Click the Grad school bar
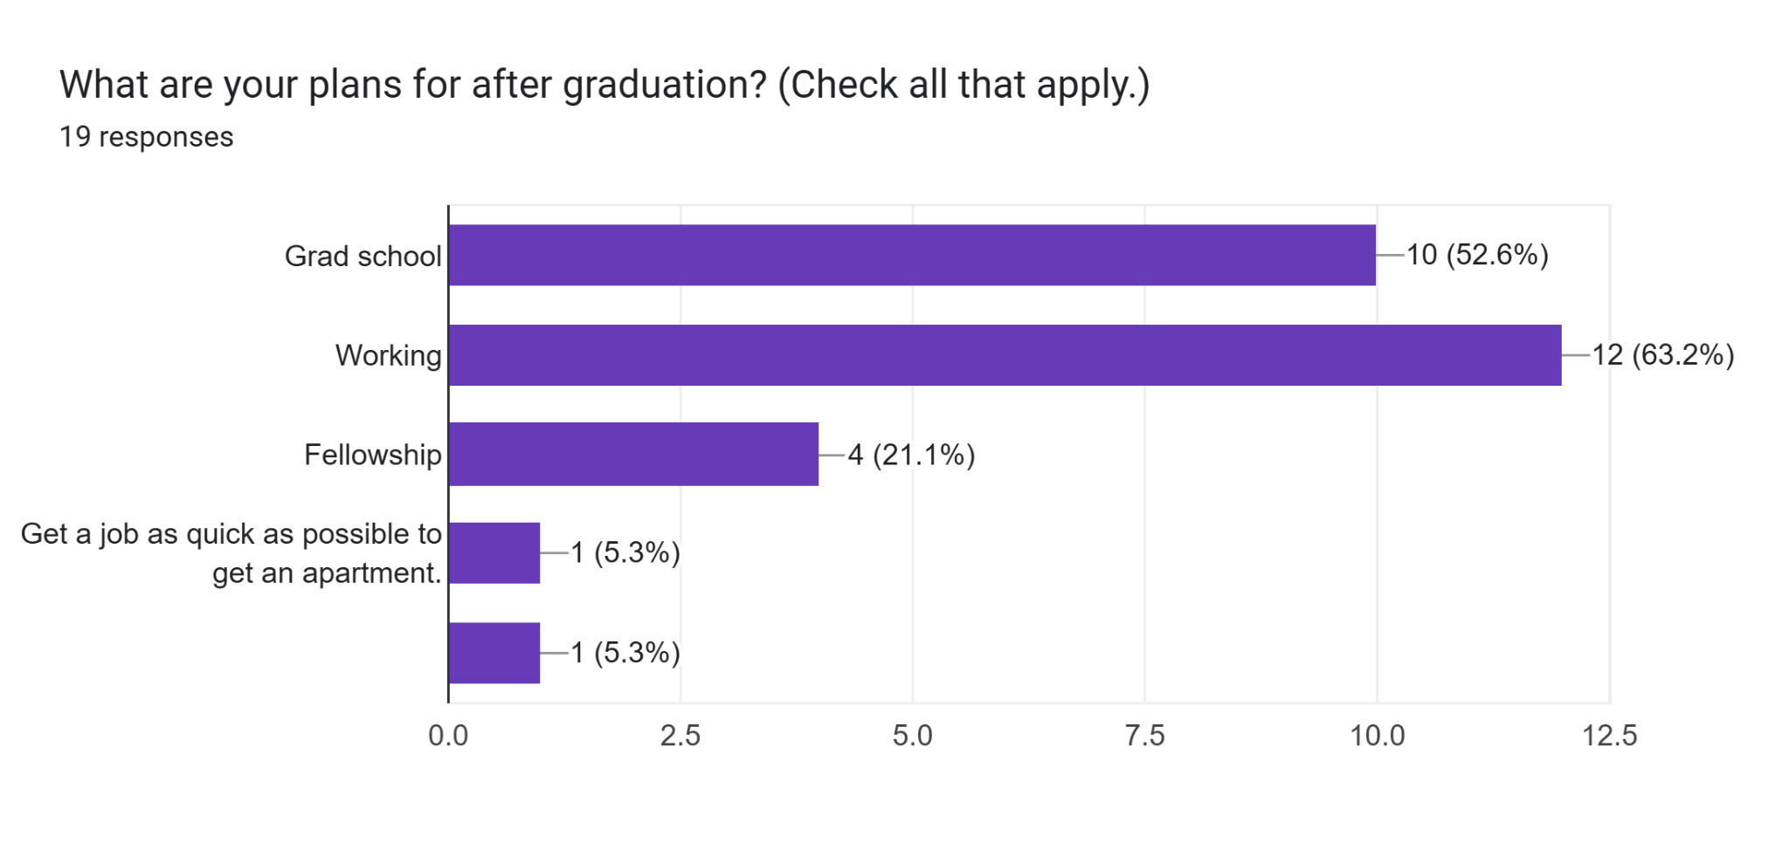Screen dimensions: 1789x850 click(x=912, y=255)
